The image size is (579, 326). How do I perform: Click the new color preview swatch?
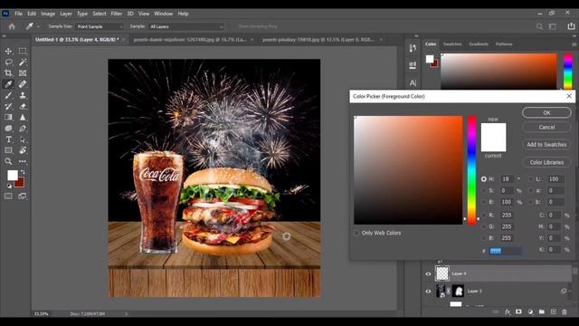pos(493,130)
